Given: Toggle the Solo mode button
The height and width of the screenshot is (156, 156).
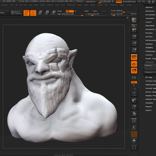Looking at the screenshot, I should click(x=134, y=140).
